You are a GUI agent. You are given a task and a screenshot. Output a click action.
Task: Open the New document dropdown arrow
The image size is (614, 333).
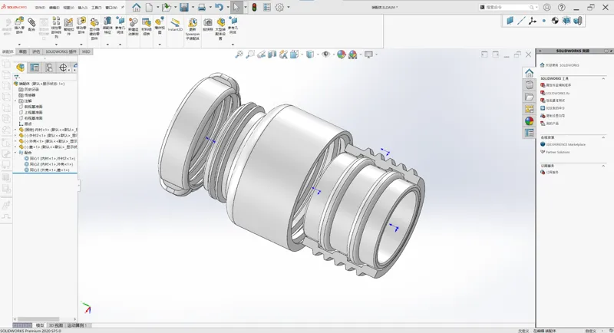click(158, 7)
